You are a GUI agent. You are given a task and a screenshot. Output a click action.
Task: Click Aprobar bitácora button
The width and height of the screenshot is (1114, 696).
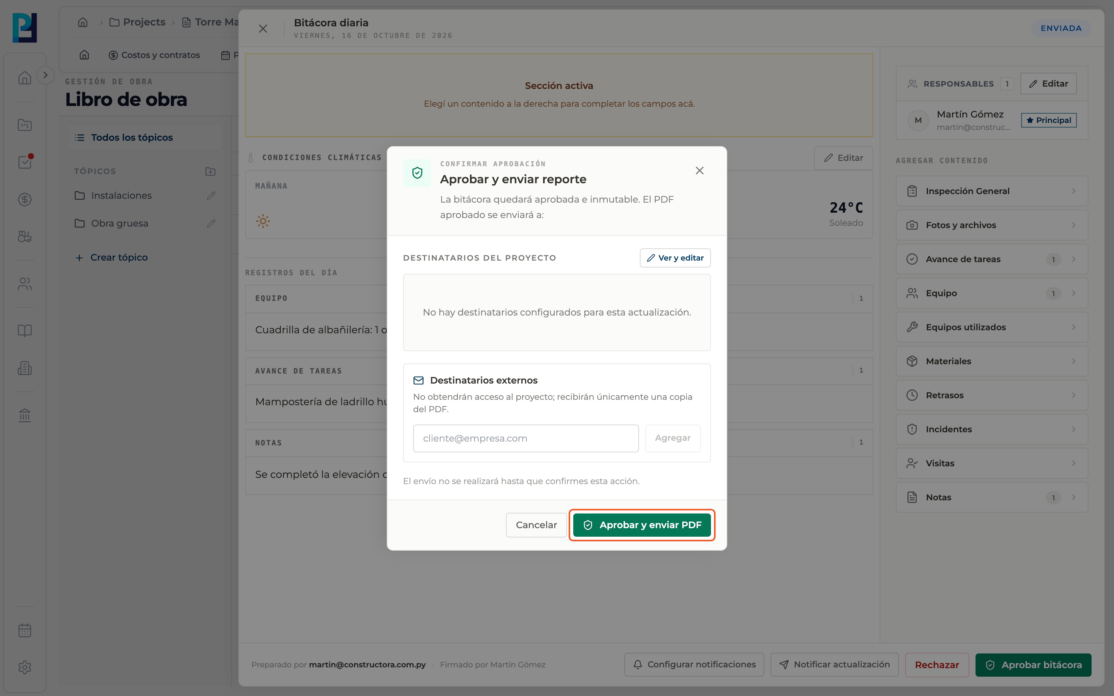point(1033,665)
